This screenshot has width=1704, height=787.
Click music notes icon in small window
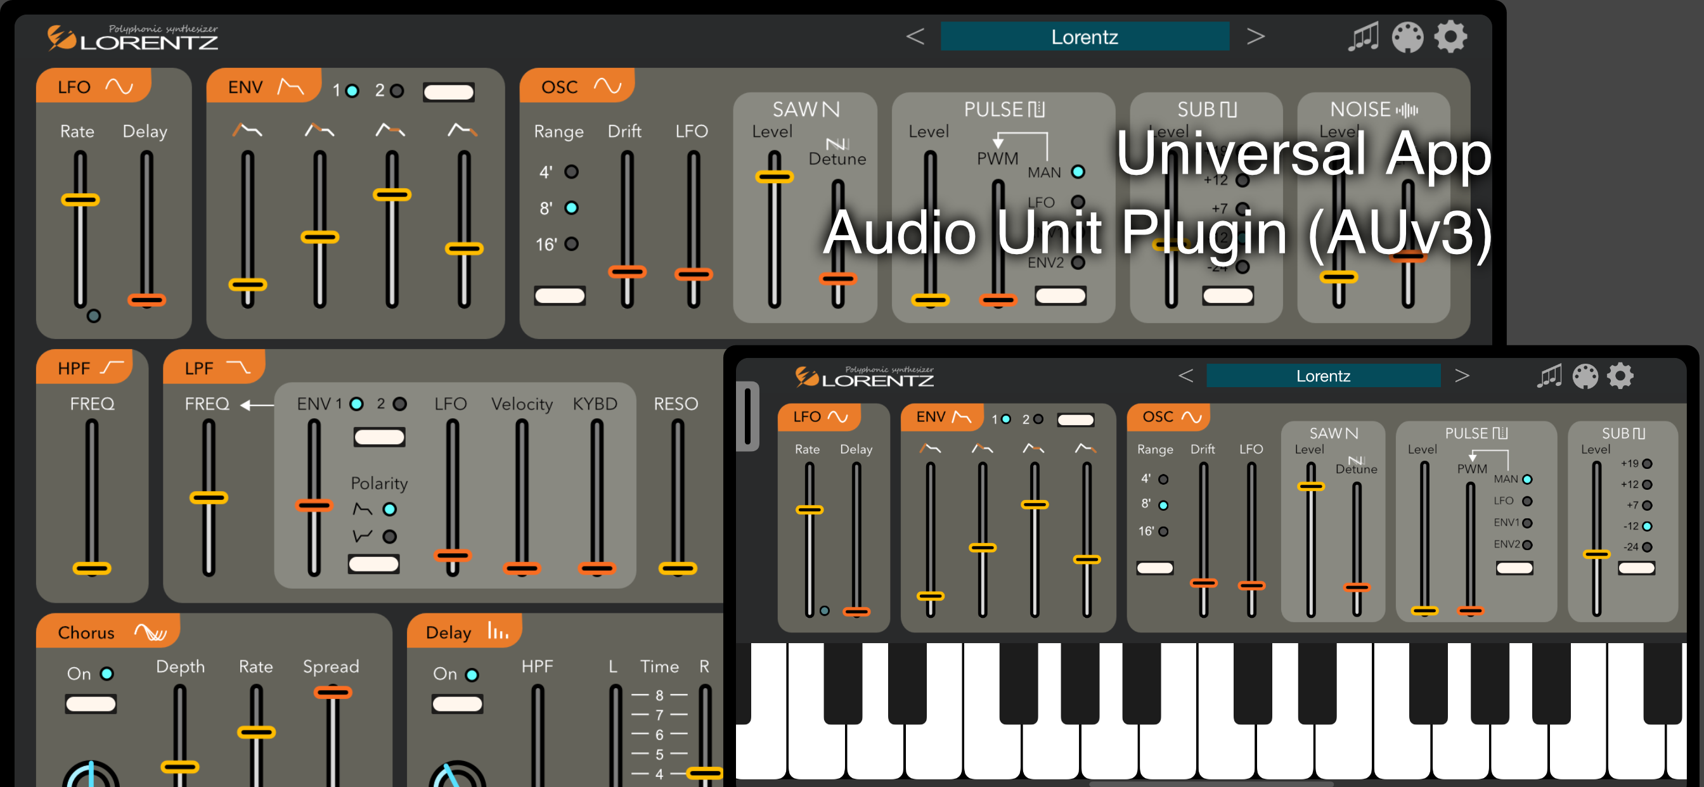pyautogui.click(x=1549, y=376)
